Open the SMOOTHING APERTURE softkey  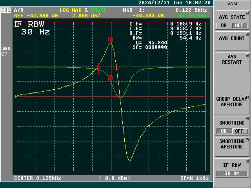click(232, 144)
